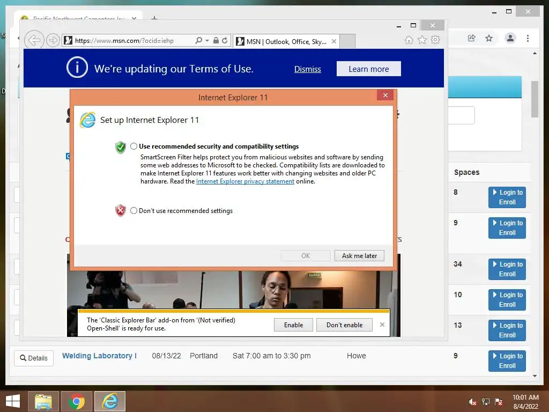Open the Action Center flag icon
Image resolution: width=549 pixels, height=412 pixels.
pyautogui.click(x=499, y=402)
